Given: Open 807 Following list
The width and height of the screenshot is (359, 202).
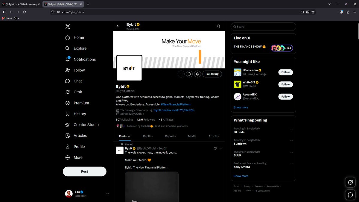Looking at the screenshot, I should (x=124, y=120).
